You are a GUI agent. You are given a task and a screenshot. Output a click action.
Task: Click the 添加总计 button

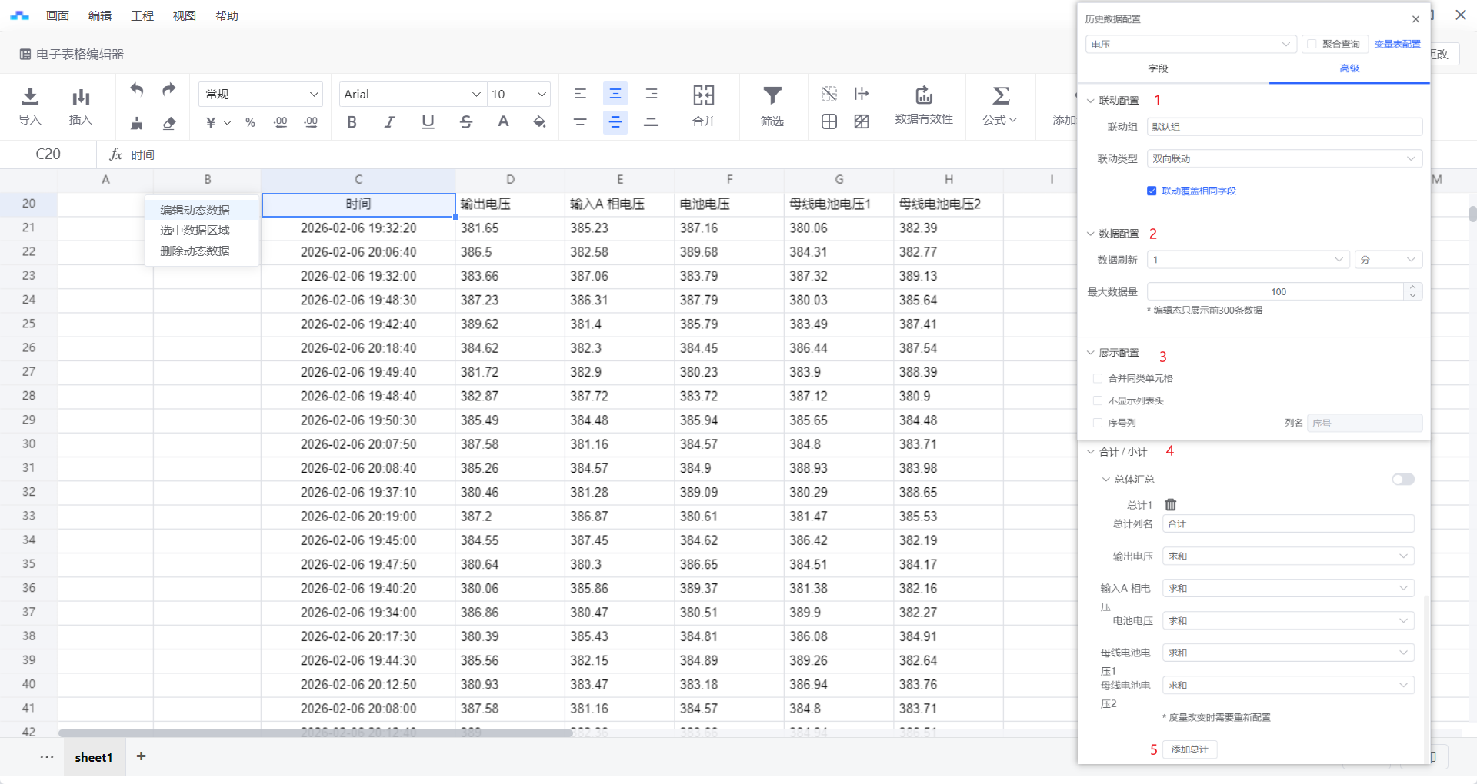[1189, 749]
